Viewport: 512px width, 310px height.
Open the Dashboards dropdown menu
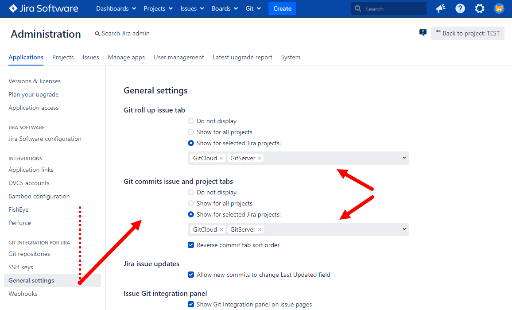coord(116,8)
